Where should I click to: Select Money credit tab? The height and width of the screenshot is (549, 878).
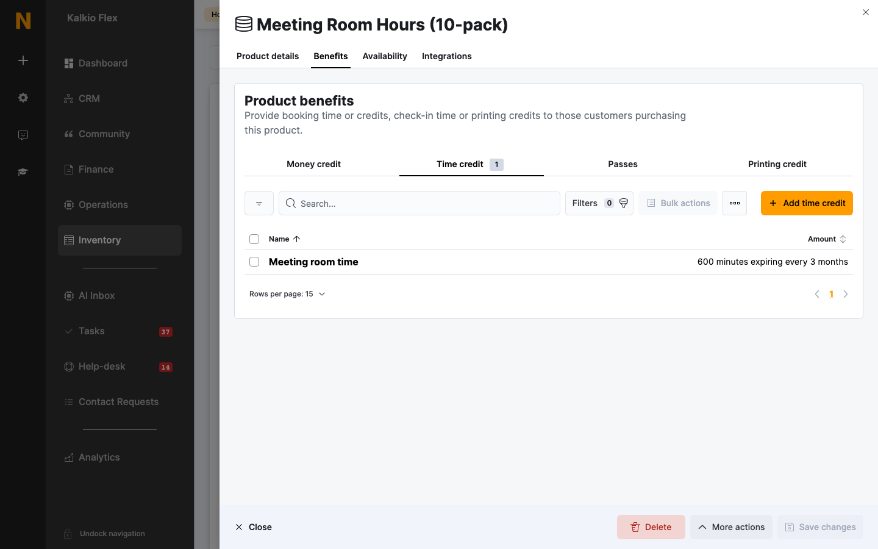tap(313, 164)
